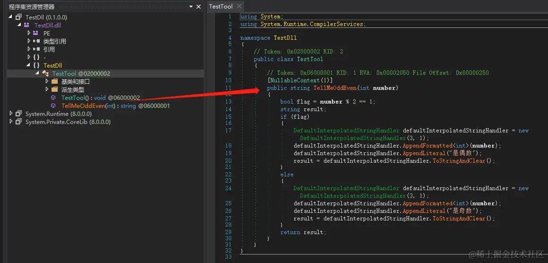Collapse the TestDll.dll module node
This screenshot has width=548, height=263.
click(19, 25)
